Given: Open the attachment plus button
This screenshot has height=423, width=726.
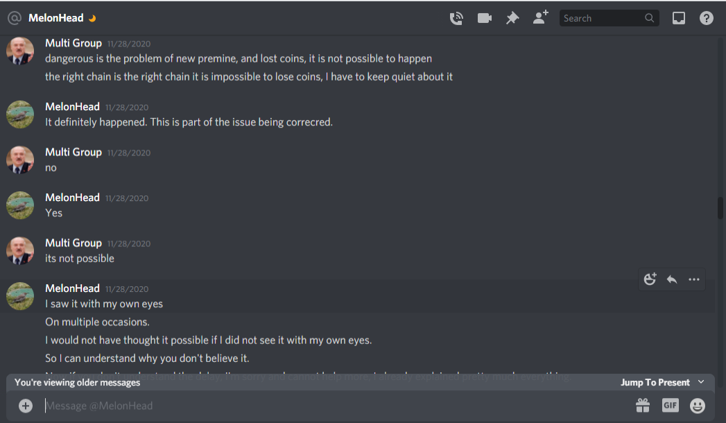Looking at the screenshot, I should point(26,406).
